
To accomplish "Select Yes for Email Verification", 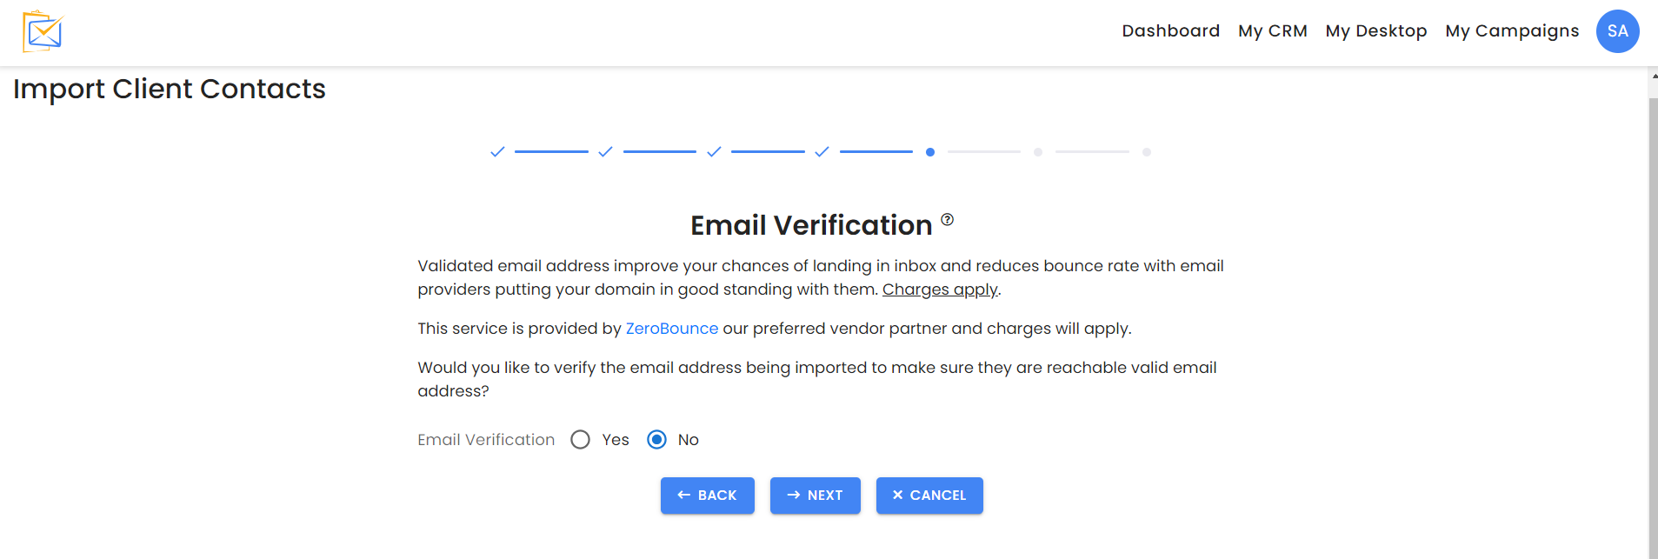I will 581,440.
